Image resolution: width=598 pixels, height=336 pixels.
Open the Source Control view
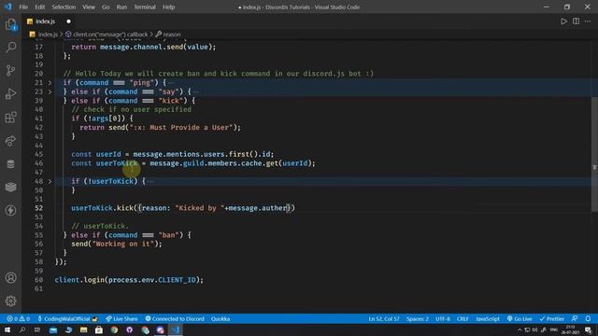click(10, 71)
